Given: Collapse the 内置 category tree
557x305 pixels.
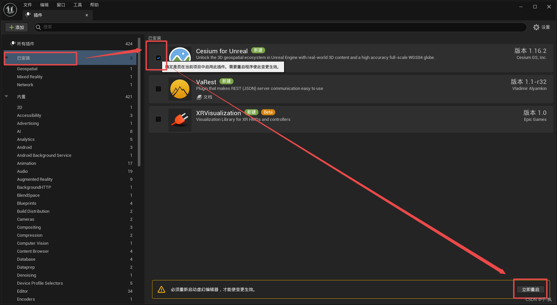Looking at the screenshot, I should tap(6, 96).
